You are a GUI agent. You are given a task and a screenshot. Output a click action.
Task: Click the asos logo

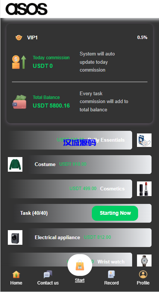point(26,9)
